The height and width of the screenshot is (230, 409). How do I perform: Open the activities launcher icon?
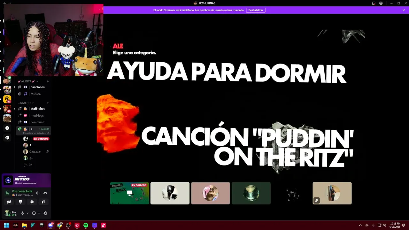(x=32, y=202)
